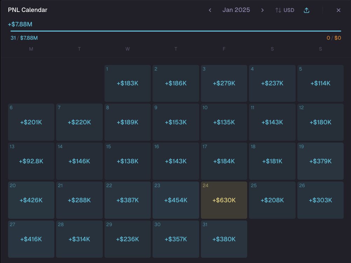The width and height of the screenshot is (351, 263).
Task: Select day 21 cell with +$288K
Action: click(x=79, y=200)
